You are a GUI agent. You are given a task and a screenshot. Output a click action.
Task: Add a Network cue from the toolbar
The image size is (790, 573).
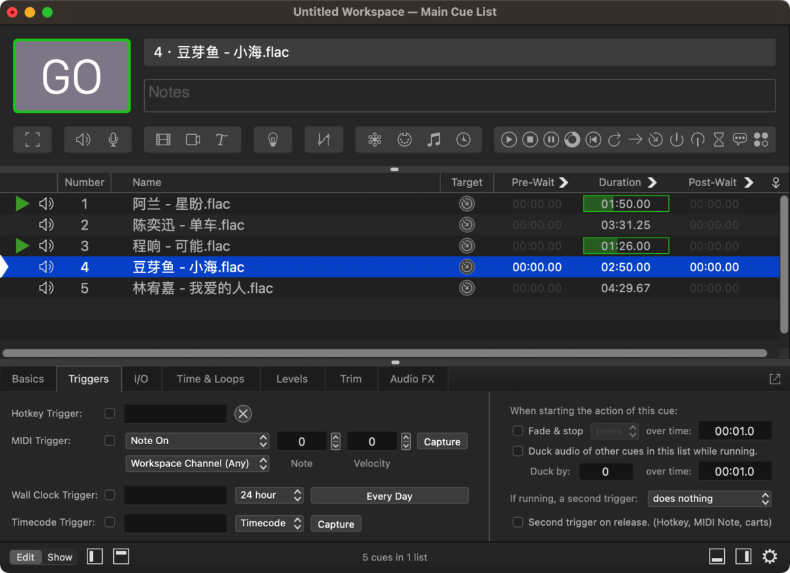coord(375,139)
